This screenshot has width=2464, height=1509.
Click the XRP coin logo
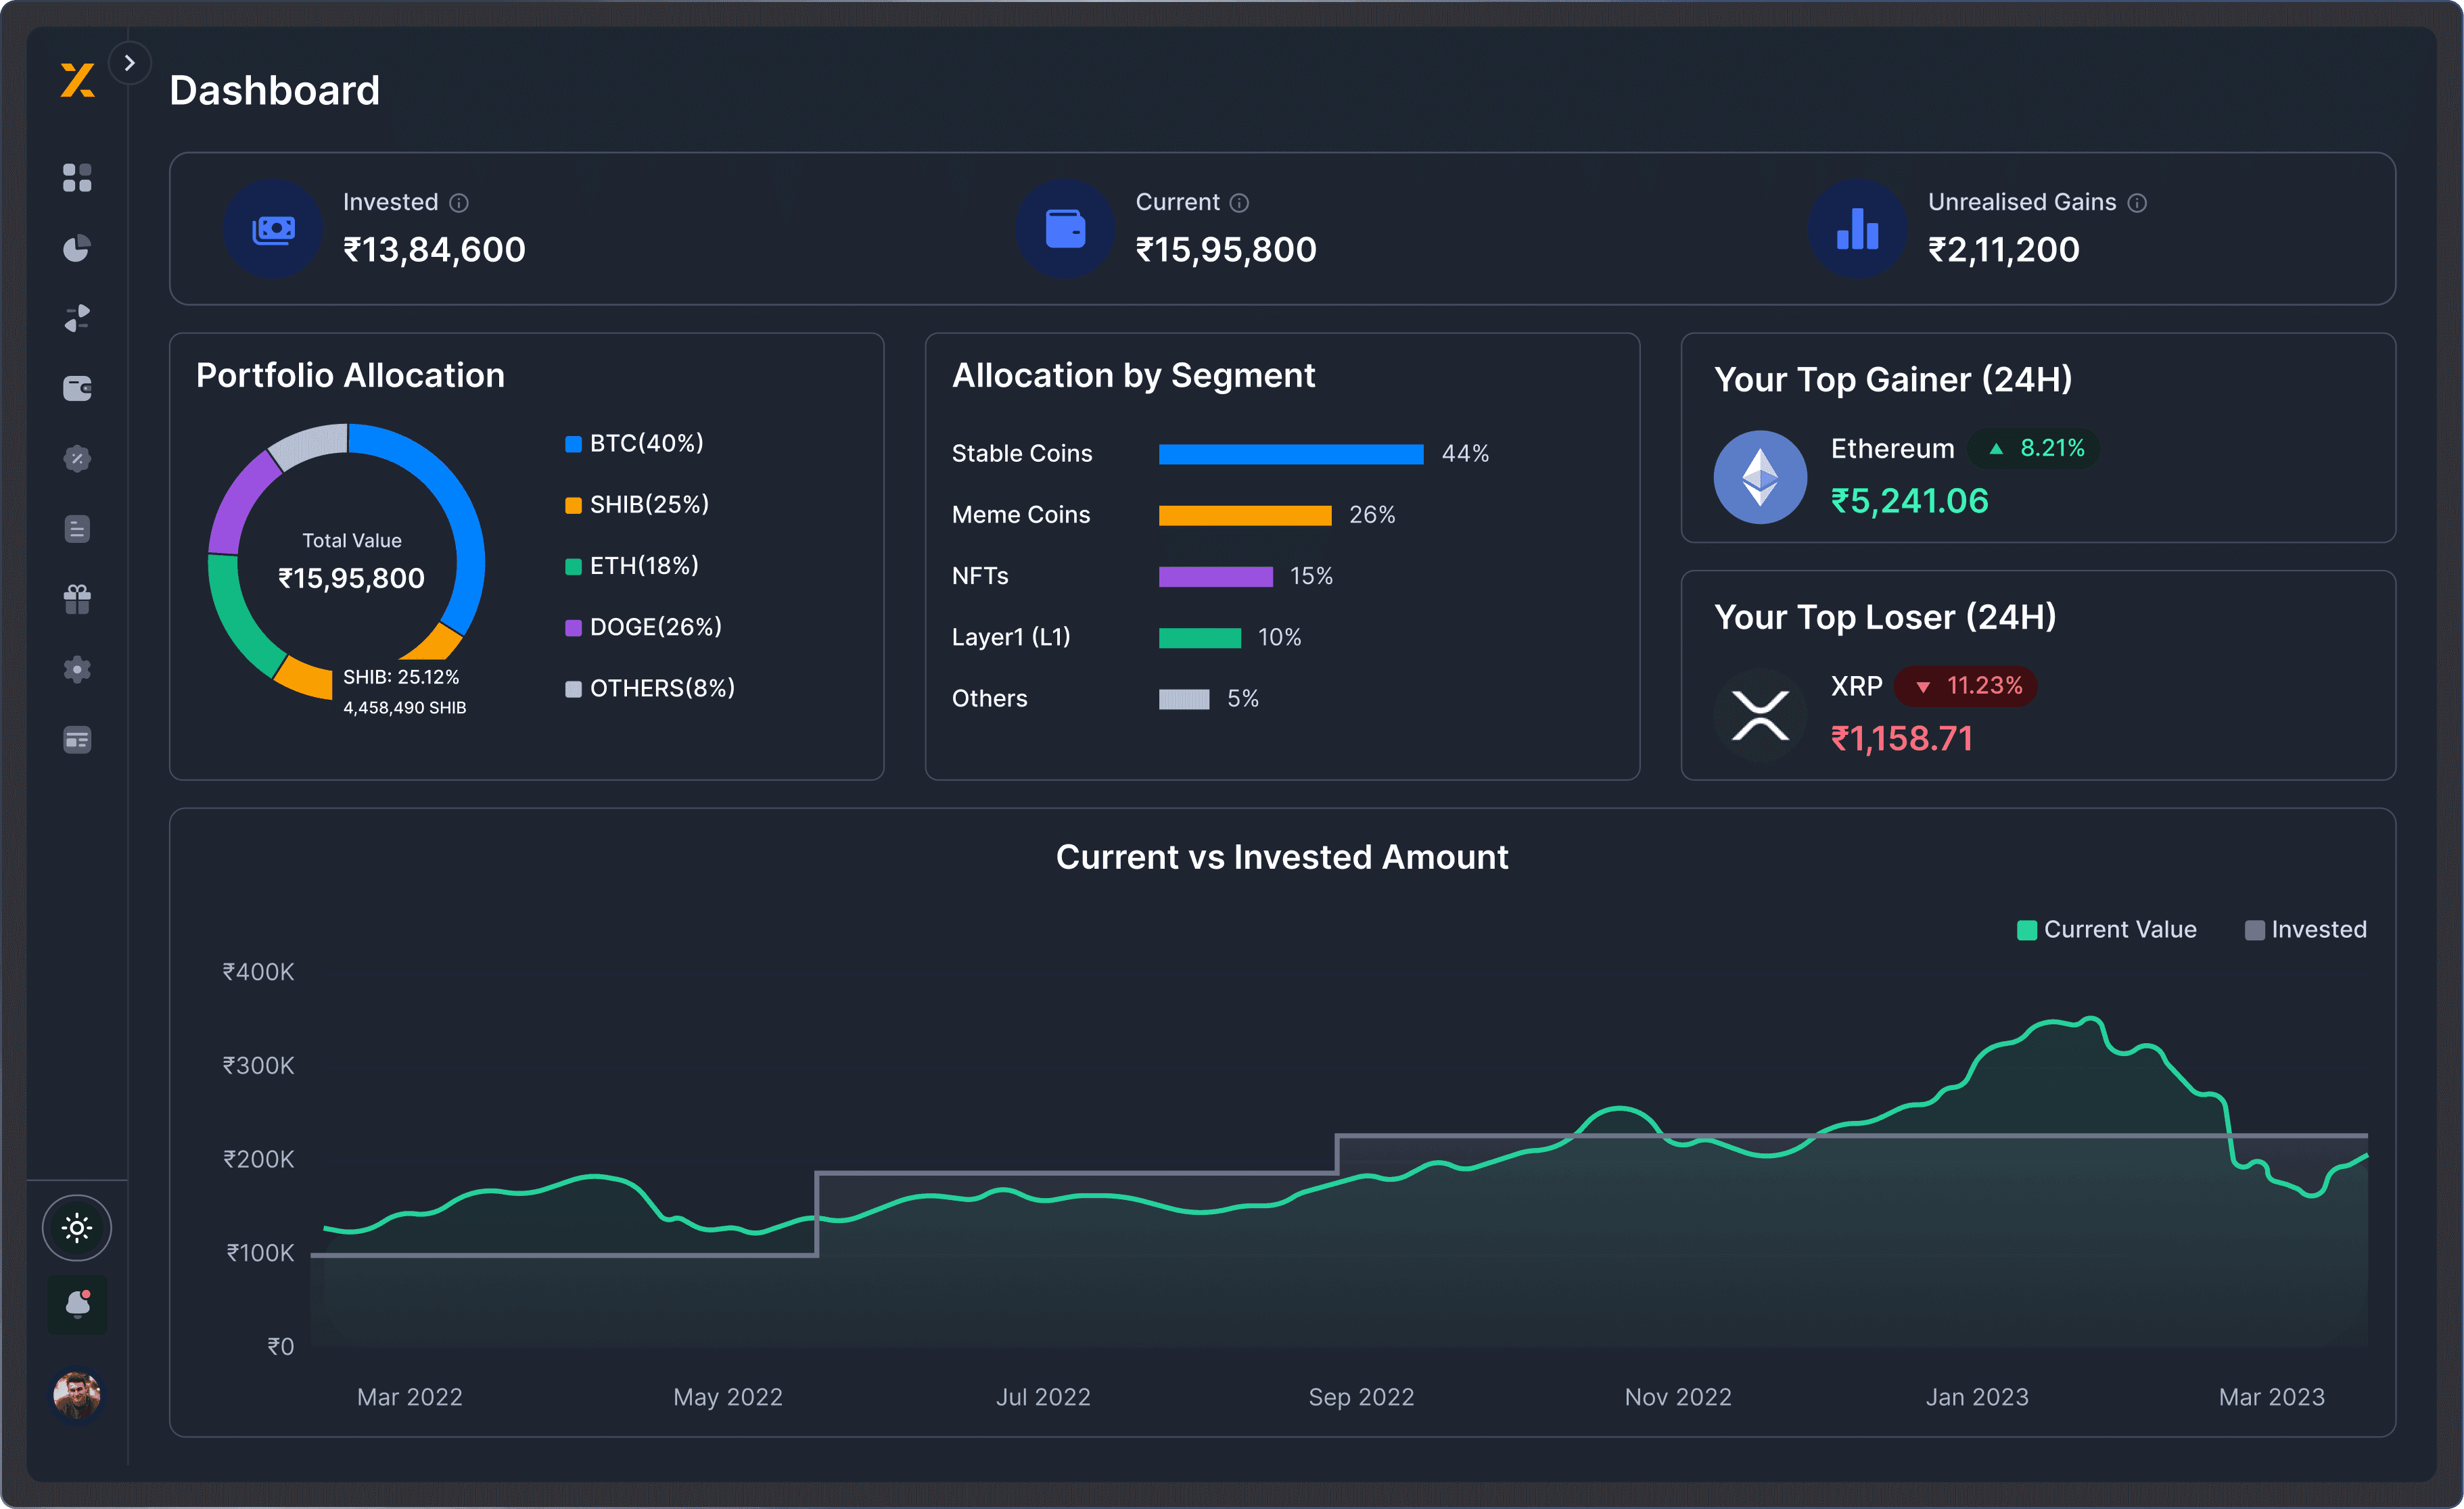(1760, 715)
